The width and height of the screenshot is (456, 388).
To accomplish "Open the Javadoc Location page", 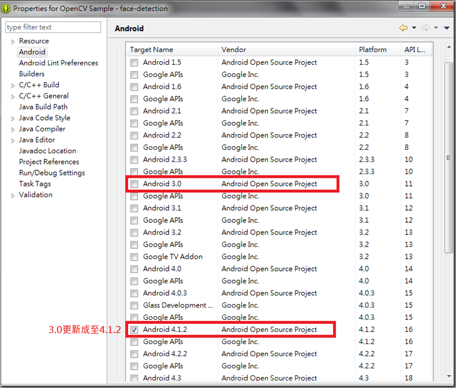I will [x=47, y=151].
